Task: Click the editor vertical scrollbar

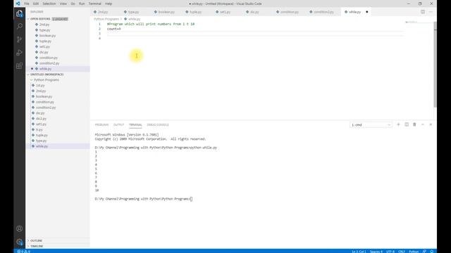Action: [435, 65]
